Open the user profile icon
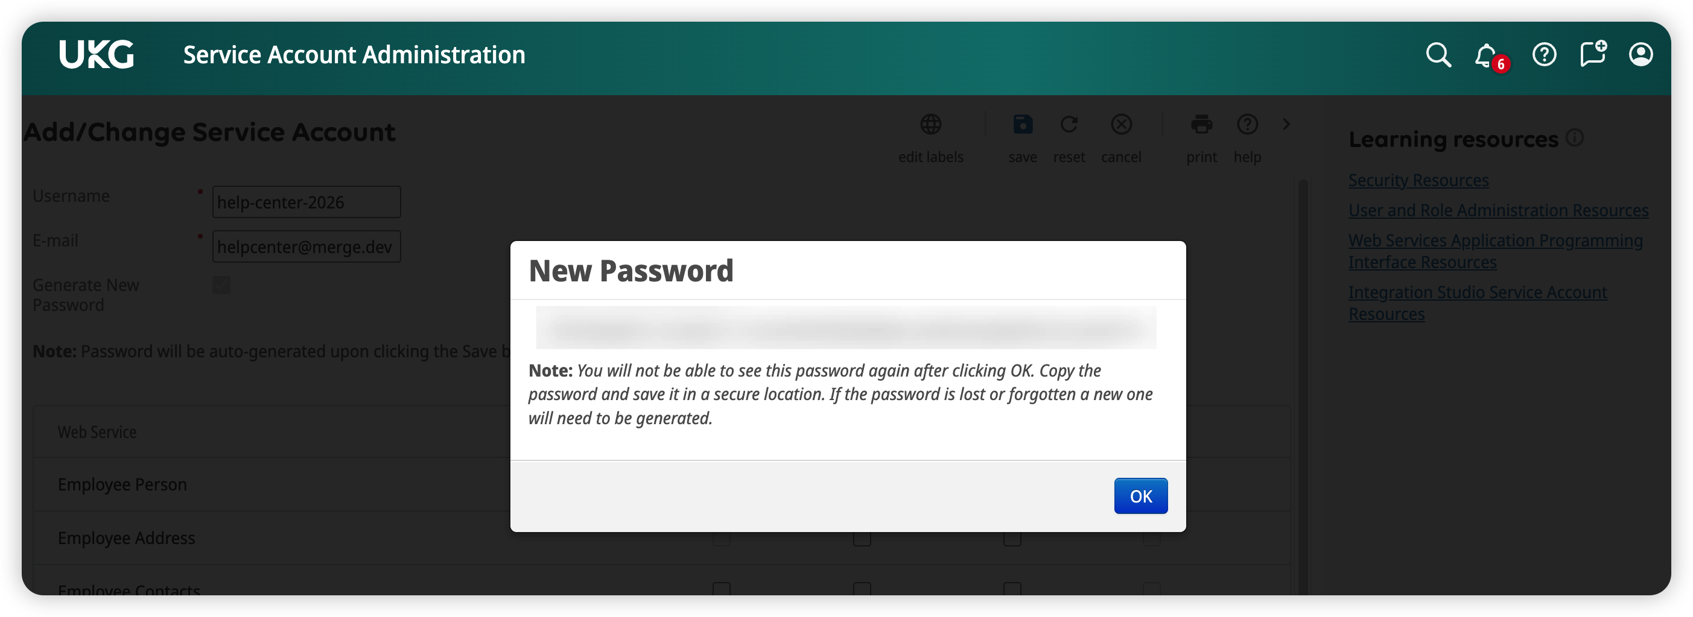The image size is (1693, 617). (1641, 54)
